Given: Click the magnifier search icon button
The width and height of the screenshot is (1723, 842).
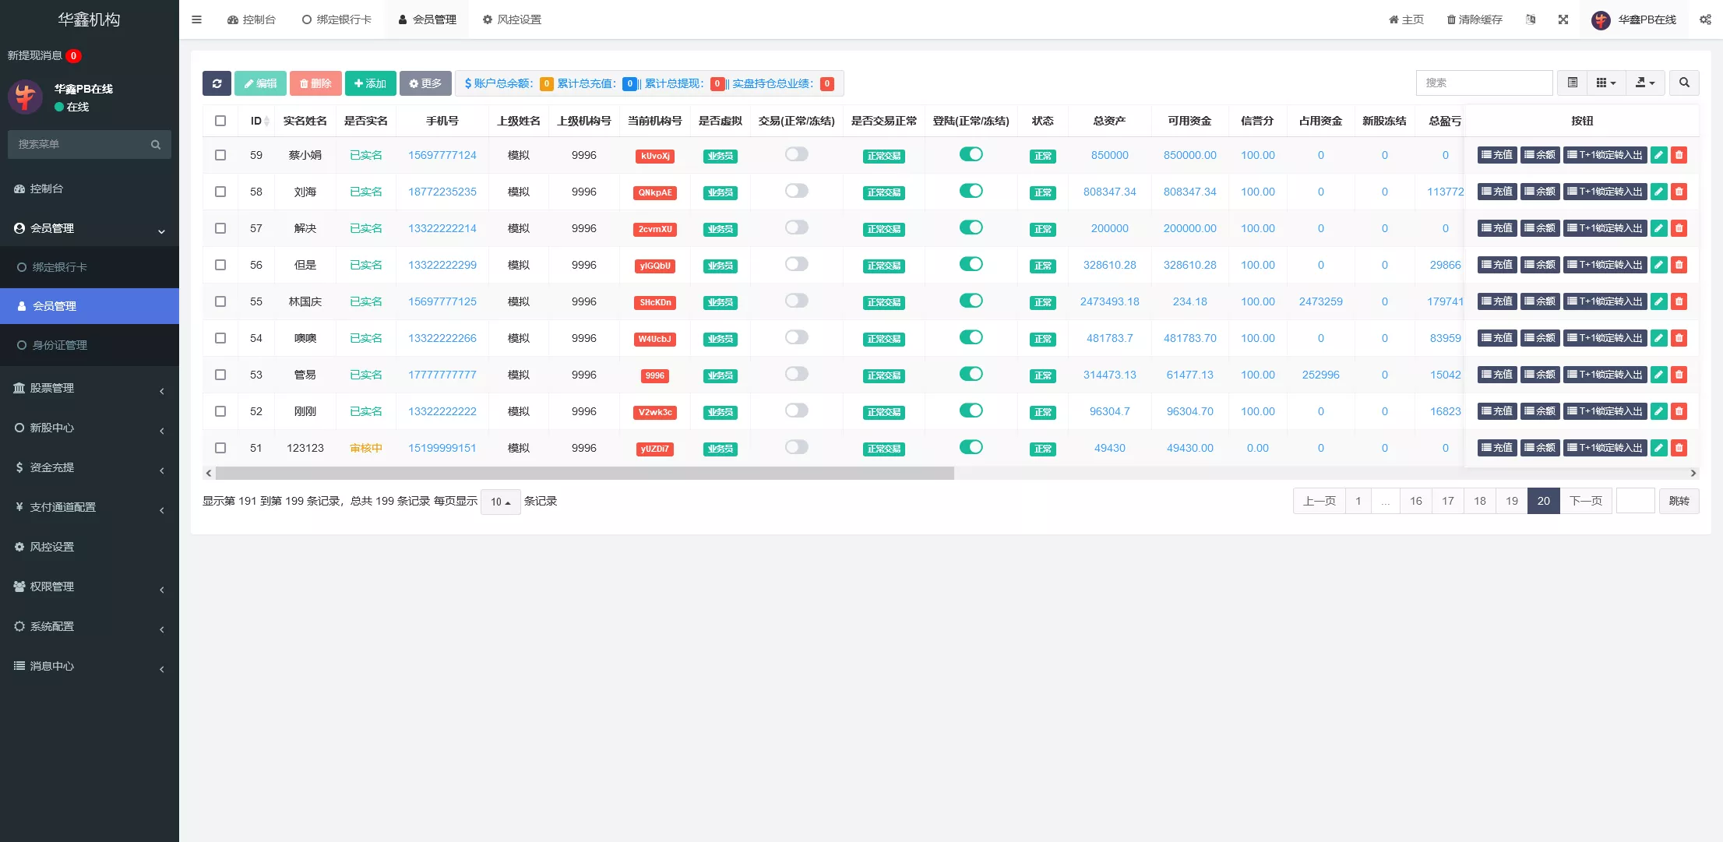Looking at the screenshot, I should [1684, 83].
